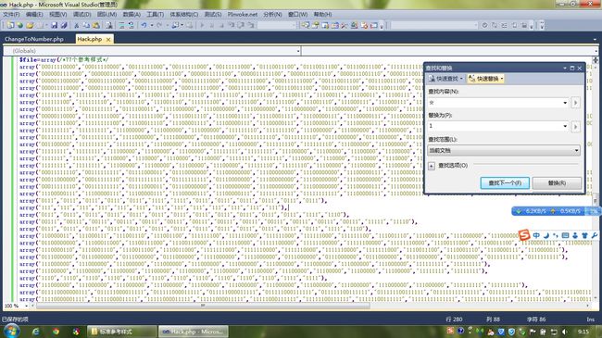Click the New Web Site toolbar icon

click(x=19, y=25)
